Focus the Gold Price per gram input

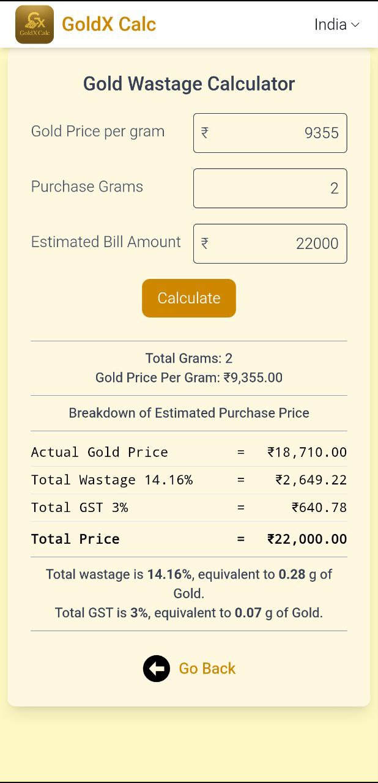(x=275, y=133)
